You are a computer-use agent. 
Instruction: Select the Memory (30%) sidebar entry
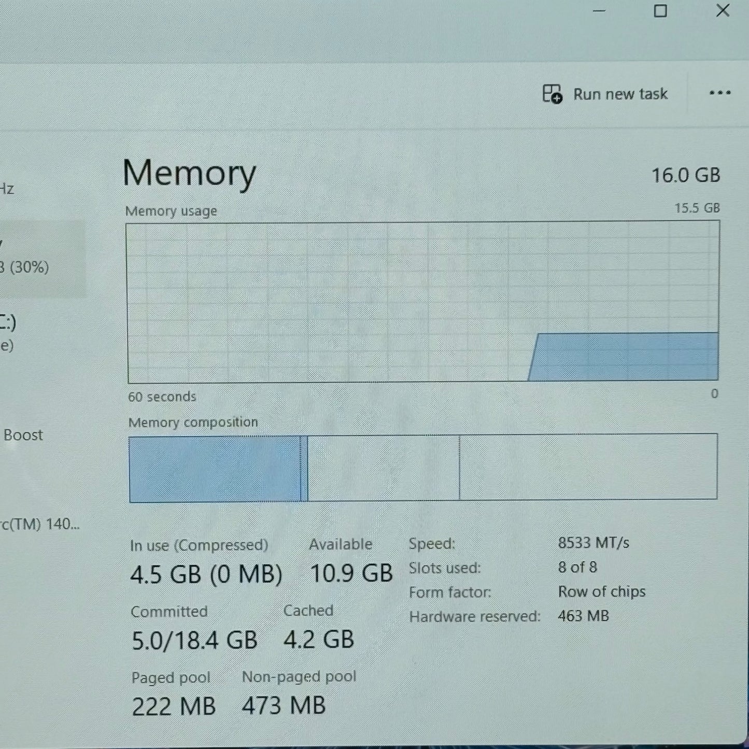pyautogui.click(x=31, y=259)
